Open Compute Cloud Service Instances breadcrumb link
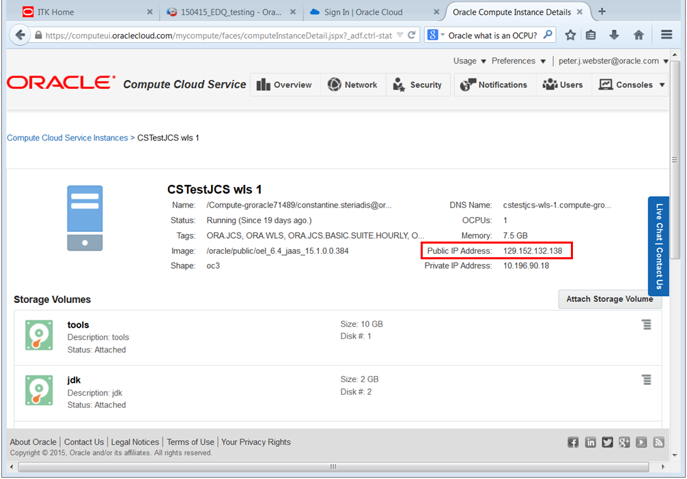687x479 pixels. pos(67,137)
